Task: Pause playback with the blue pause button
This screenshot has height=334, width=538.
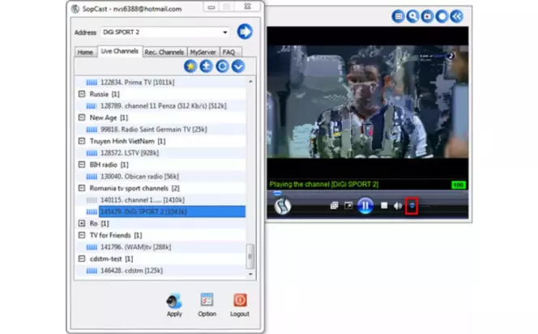Action: coord(365,206)
